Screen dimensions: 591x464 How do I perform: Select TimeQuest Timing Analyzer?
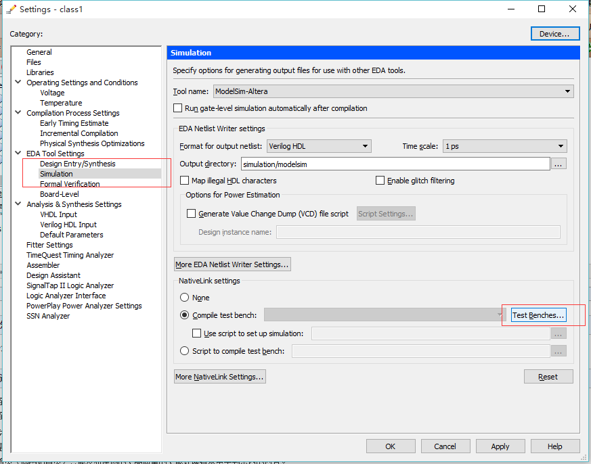pyautogui.click(x=70, y=255)
